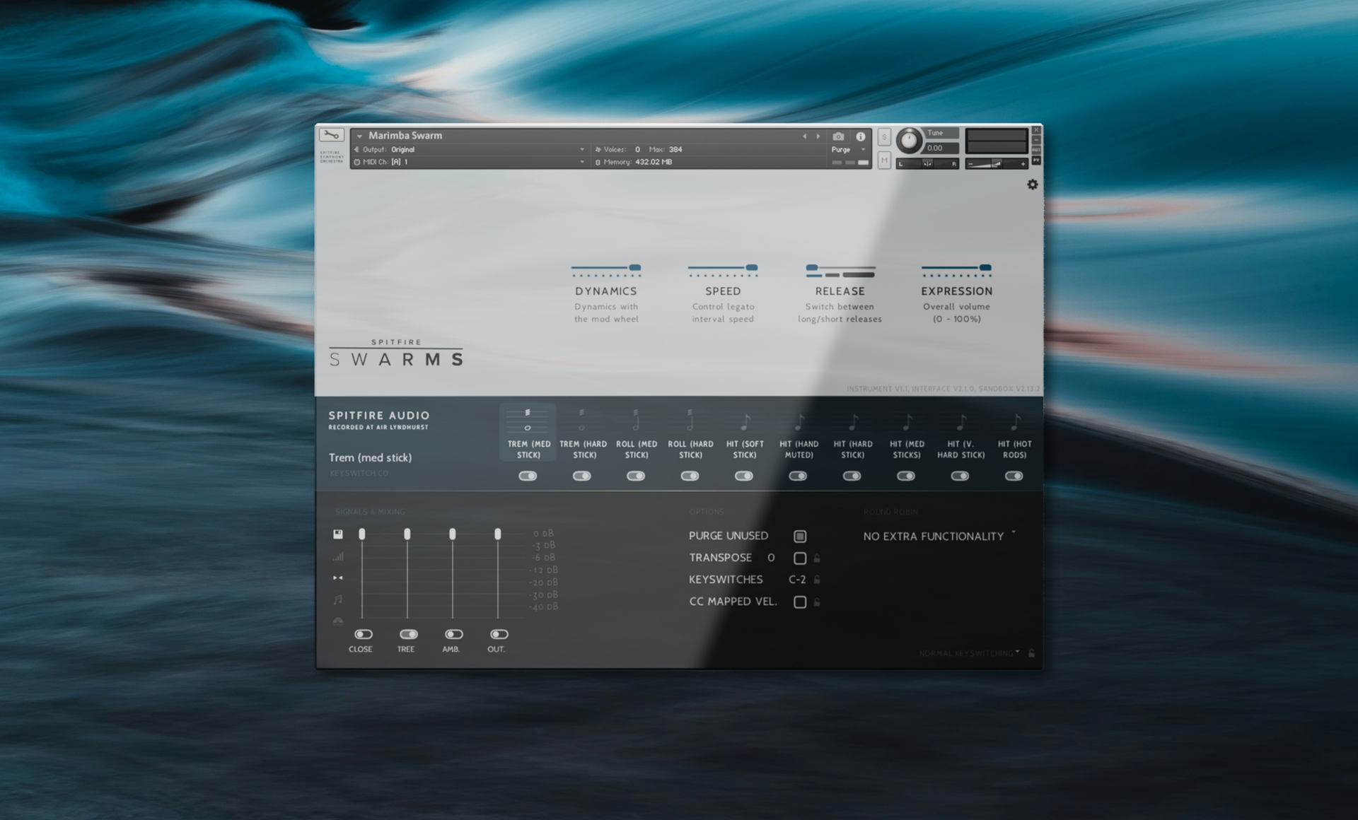Viewport: 1358px width, 820px height.
Task: Open the wrench instrument edit icon
Action: tap(331, 134)
